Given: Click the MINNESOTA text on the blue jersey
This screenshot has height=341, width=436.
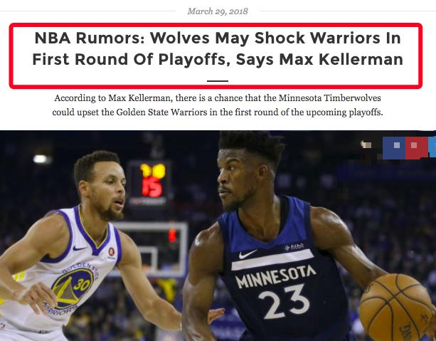Looking at the screenshot, I should click(276, 276).
